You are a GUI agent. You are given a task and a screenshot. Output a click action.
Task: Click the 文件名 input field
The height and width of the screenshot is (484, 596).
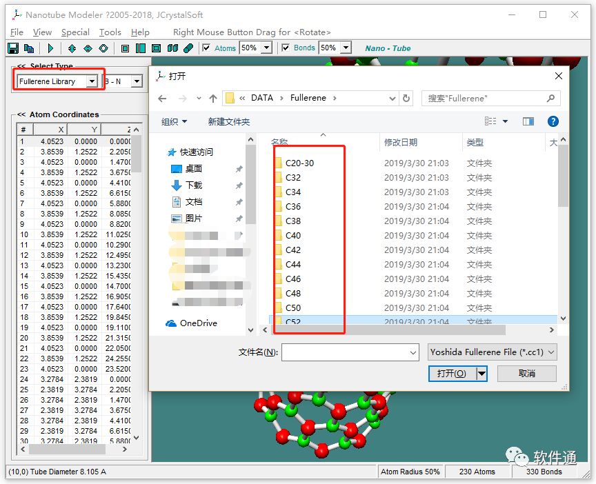tap(350, 352)
